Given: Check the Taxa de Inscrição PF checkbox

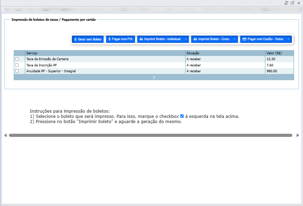Looking at the screenshot, I should point(17,65).
